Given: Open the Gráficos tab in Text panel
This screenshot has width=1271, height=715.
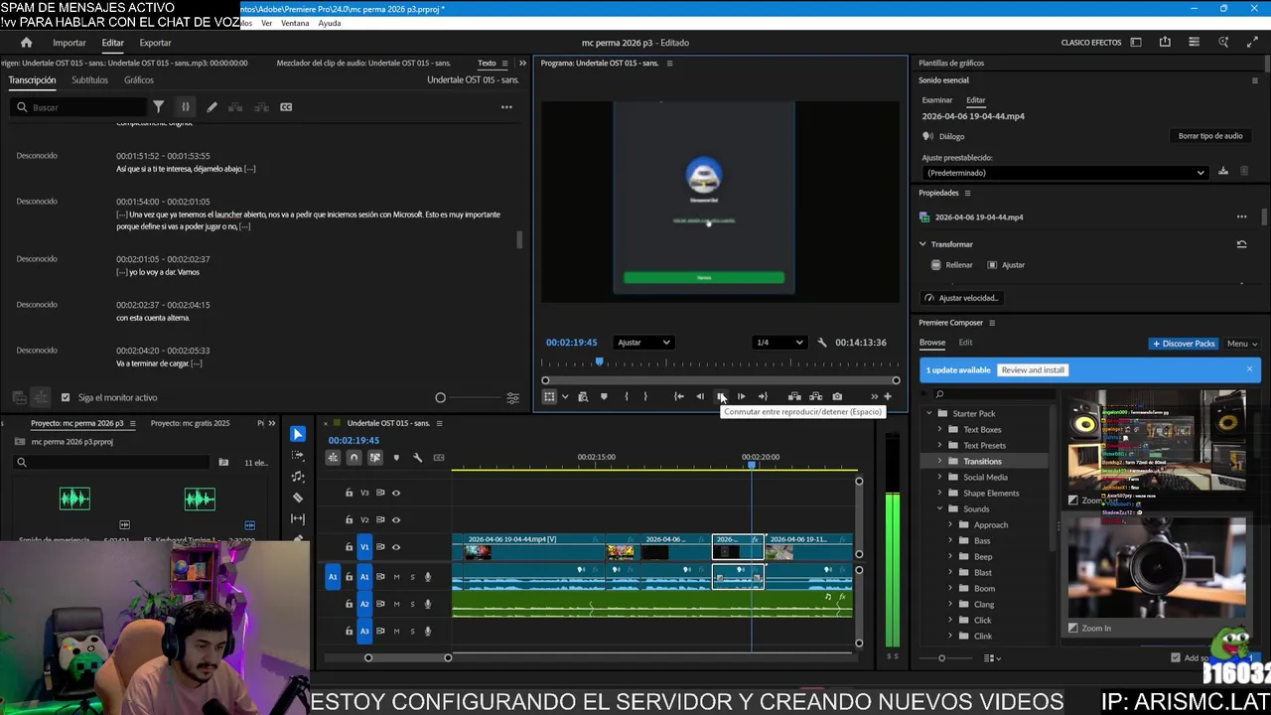Looking at the screenshot, I should pos(139,80).
